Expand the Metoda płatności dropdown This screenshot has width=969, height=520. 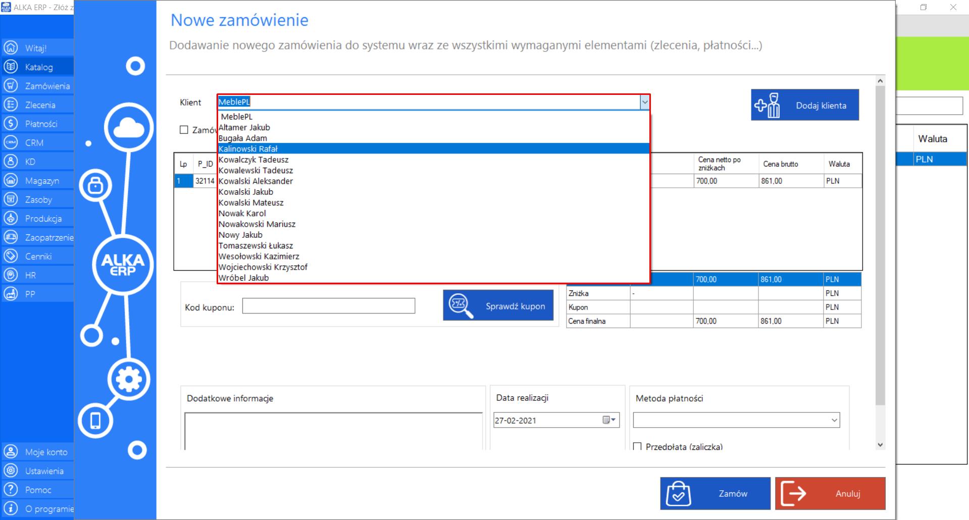pos(834,420)
